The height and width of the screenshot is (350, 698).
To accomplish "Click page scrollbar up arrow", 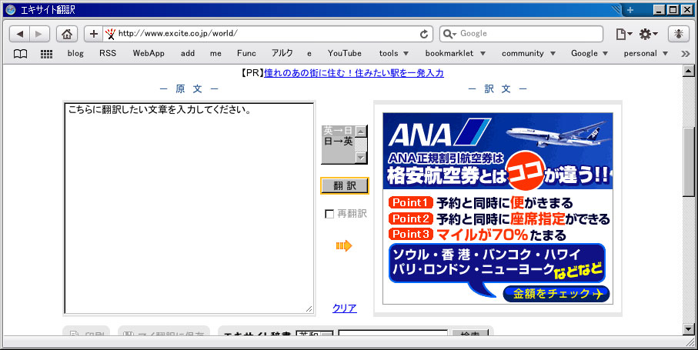I will click(689, 70).
